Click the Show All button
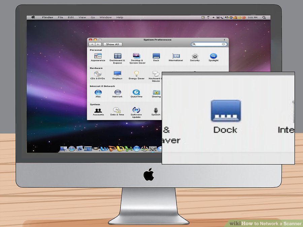Screen dimensions: 303x227 [x=113, y=44]
